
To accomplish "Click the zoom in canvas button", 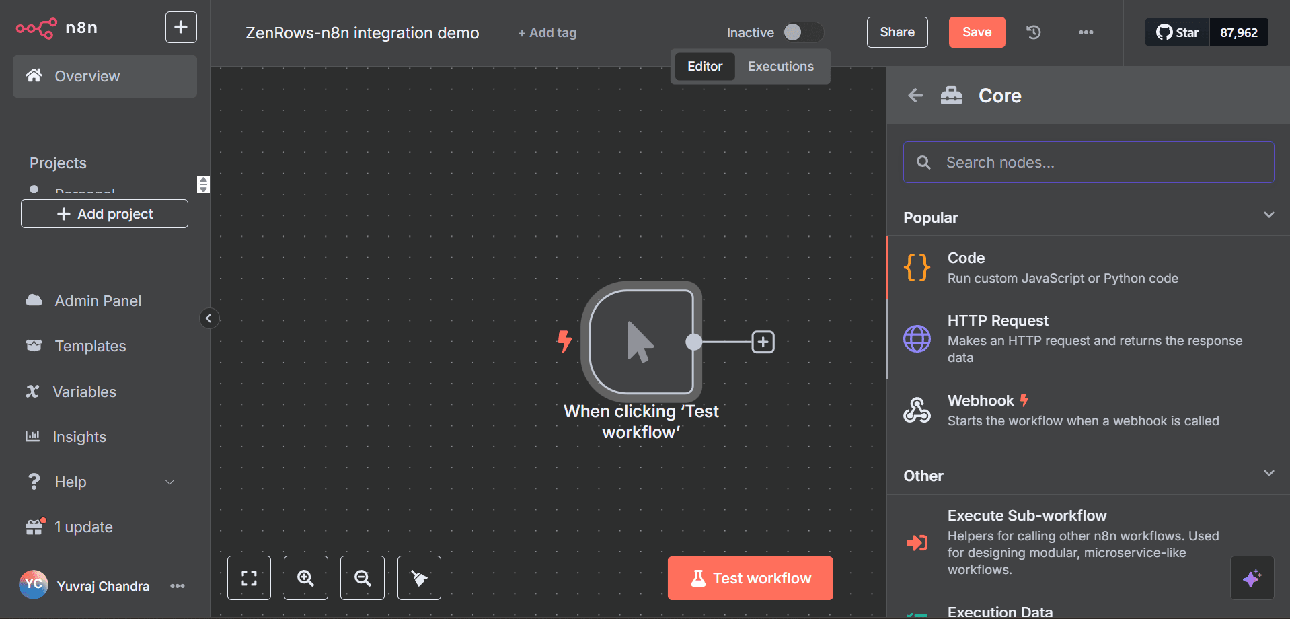I will (306, 578).
